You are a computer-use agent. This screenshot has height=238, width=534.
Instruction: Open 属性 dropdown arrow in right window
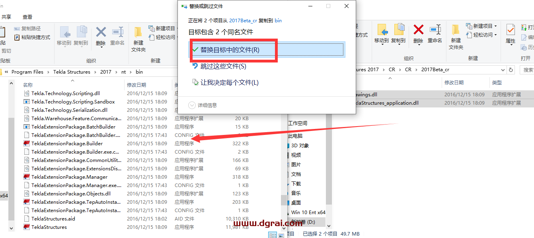point(511,45)
